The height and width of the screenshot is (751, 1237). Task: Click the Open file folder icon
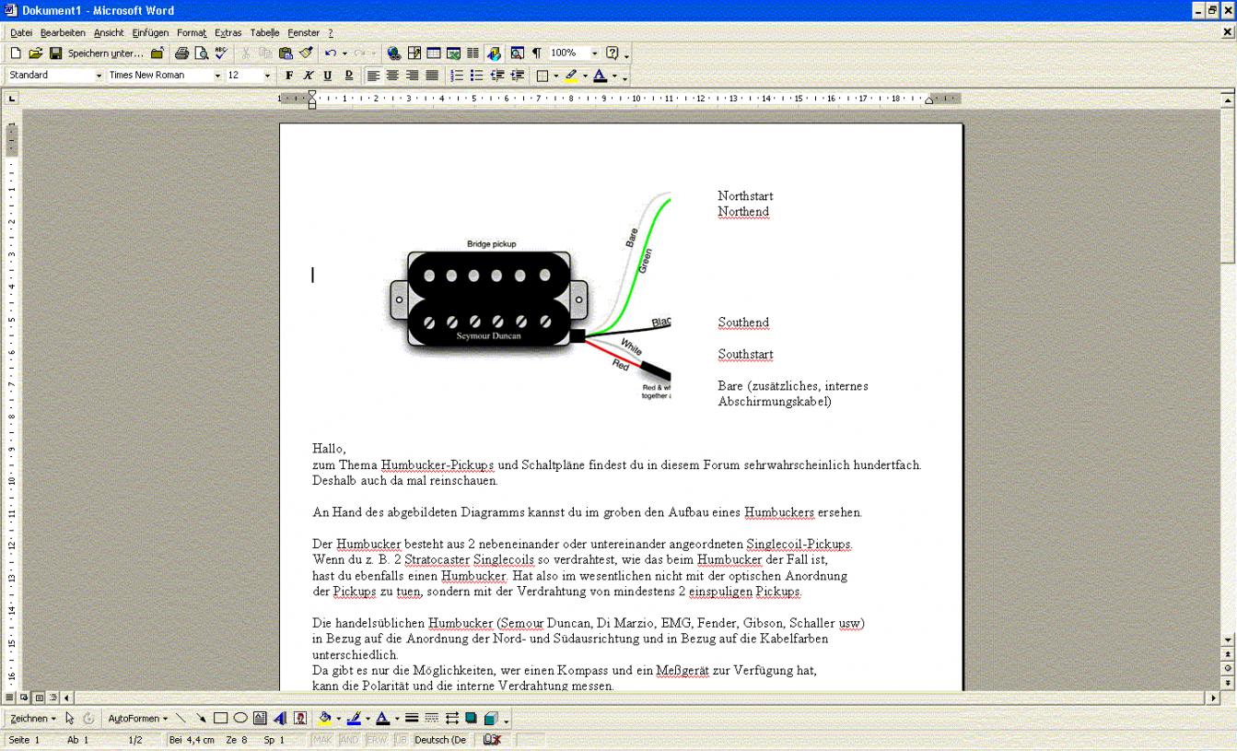(x=36, y=53)
